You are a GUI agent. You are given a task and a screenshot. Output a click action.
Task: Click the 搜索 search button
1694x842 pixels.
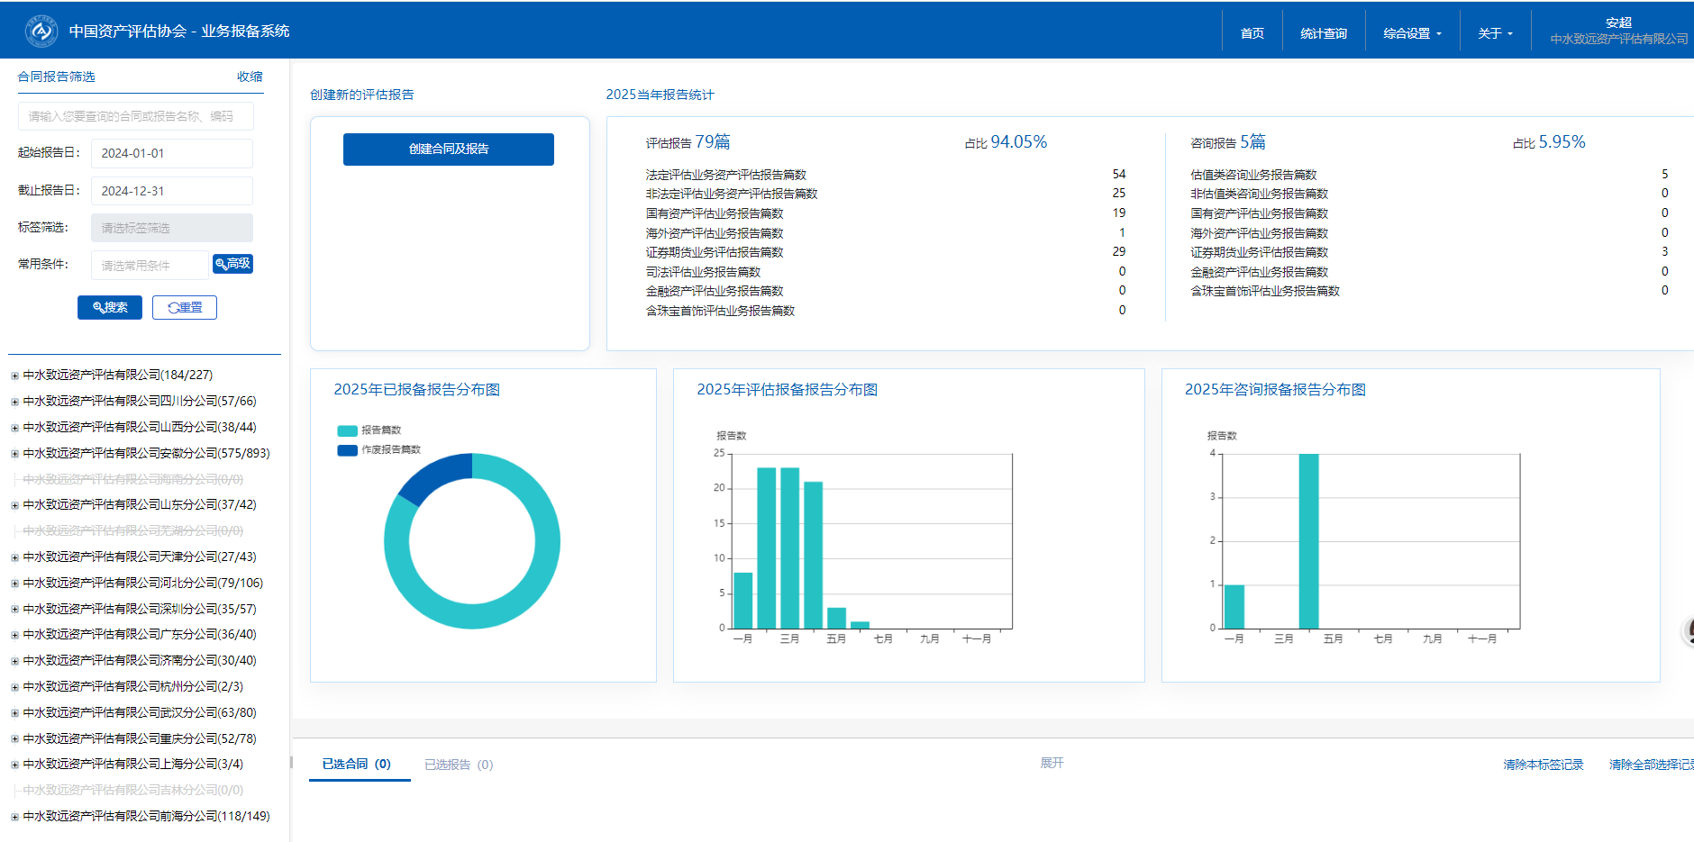[110, 308]
